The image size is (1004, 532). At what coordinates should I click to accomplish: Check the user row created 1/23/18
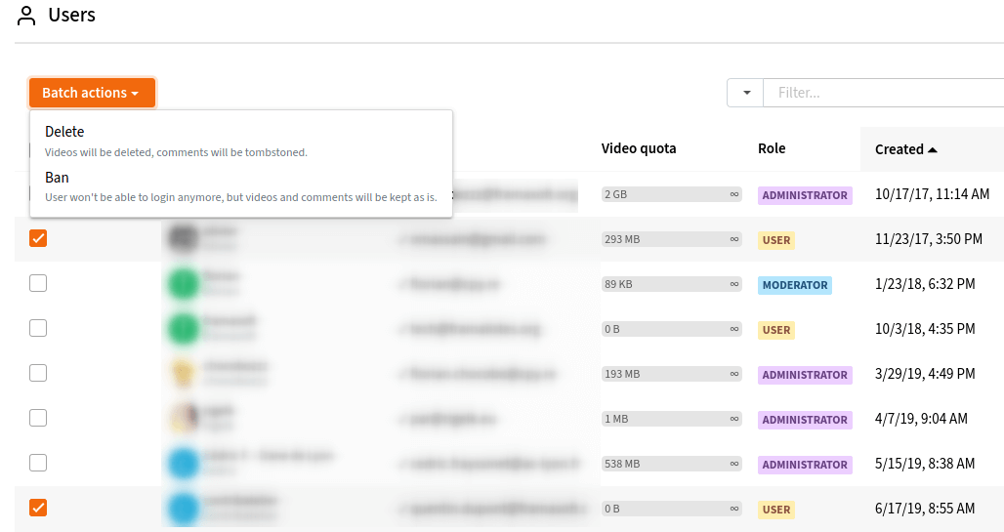(38, 283)
